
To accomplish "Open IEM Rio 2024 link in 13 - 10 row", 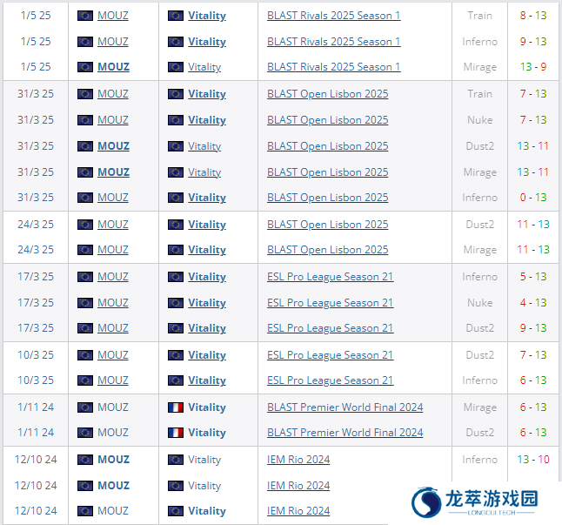I will coord(298,460).
